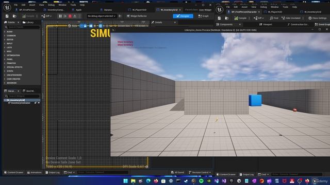
Task: Click Compile in BP_FirstPersonCharacter window
Action: click(240, 18)
